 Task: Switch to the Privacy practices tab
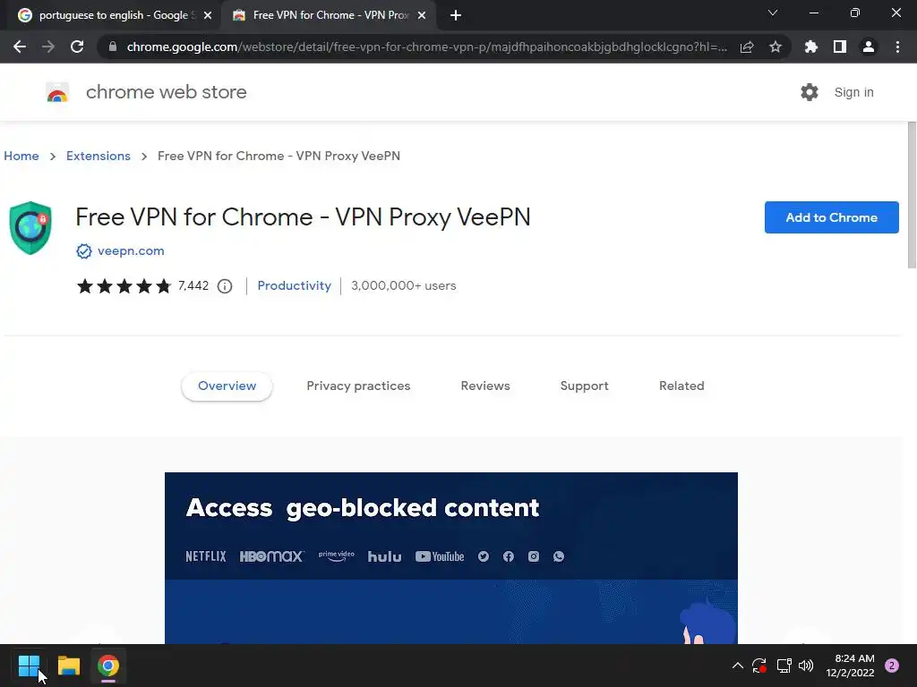tap(358, 386)
